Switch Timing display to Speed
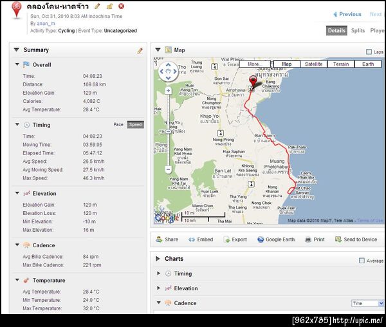The height and width of the screenshot is (327, 386). click(x=135, y=125)
